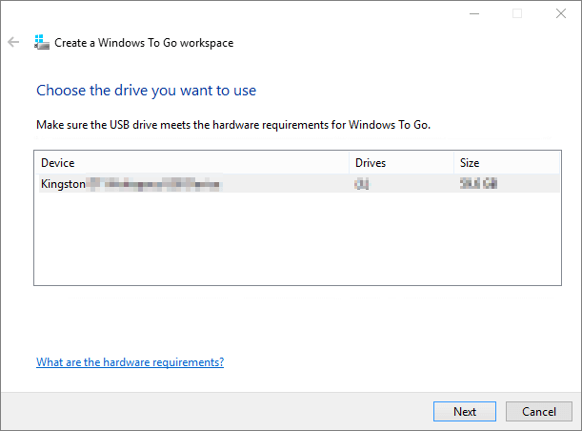Click the 'Create a Windows To Go workspace' title
Image resolution: width=582 pixels, height=431 pixels.
(144, 43)
